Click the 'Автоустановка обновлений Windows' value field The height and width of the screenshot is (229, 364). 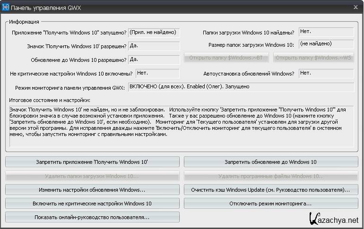point(326,74)
